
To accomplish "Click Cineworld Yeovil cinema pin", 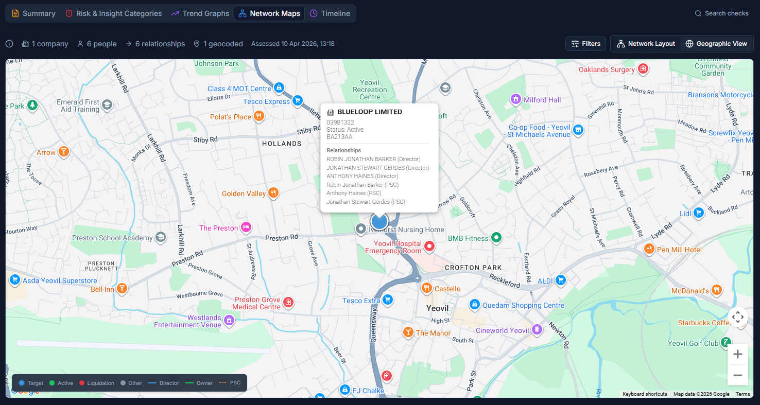I will point(537,329).
